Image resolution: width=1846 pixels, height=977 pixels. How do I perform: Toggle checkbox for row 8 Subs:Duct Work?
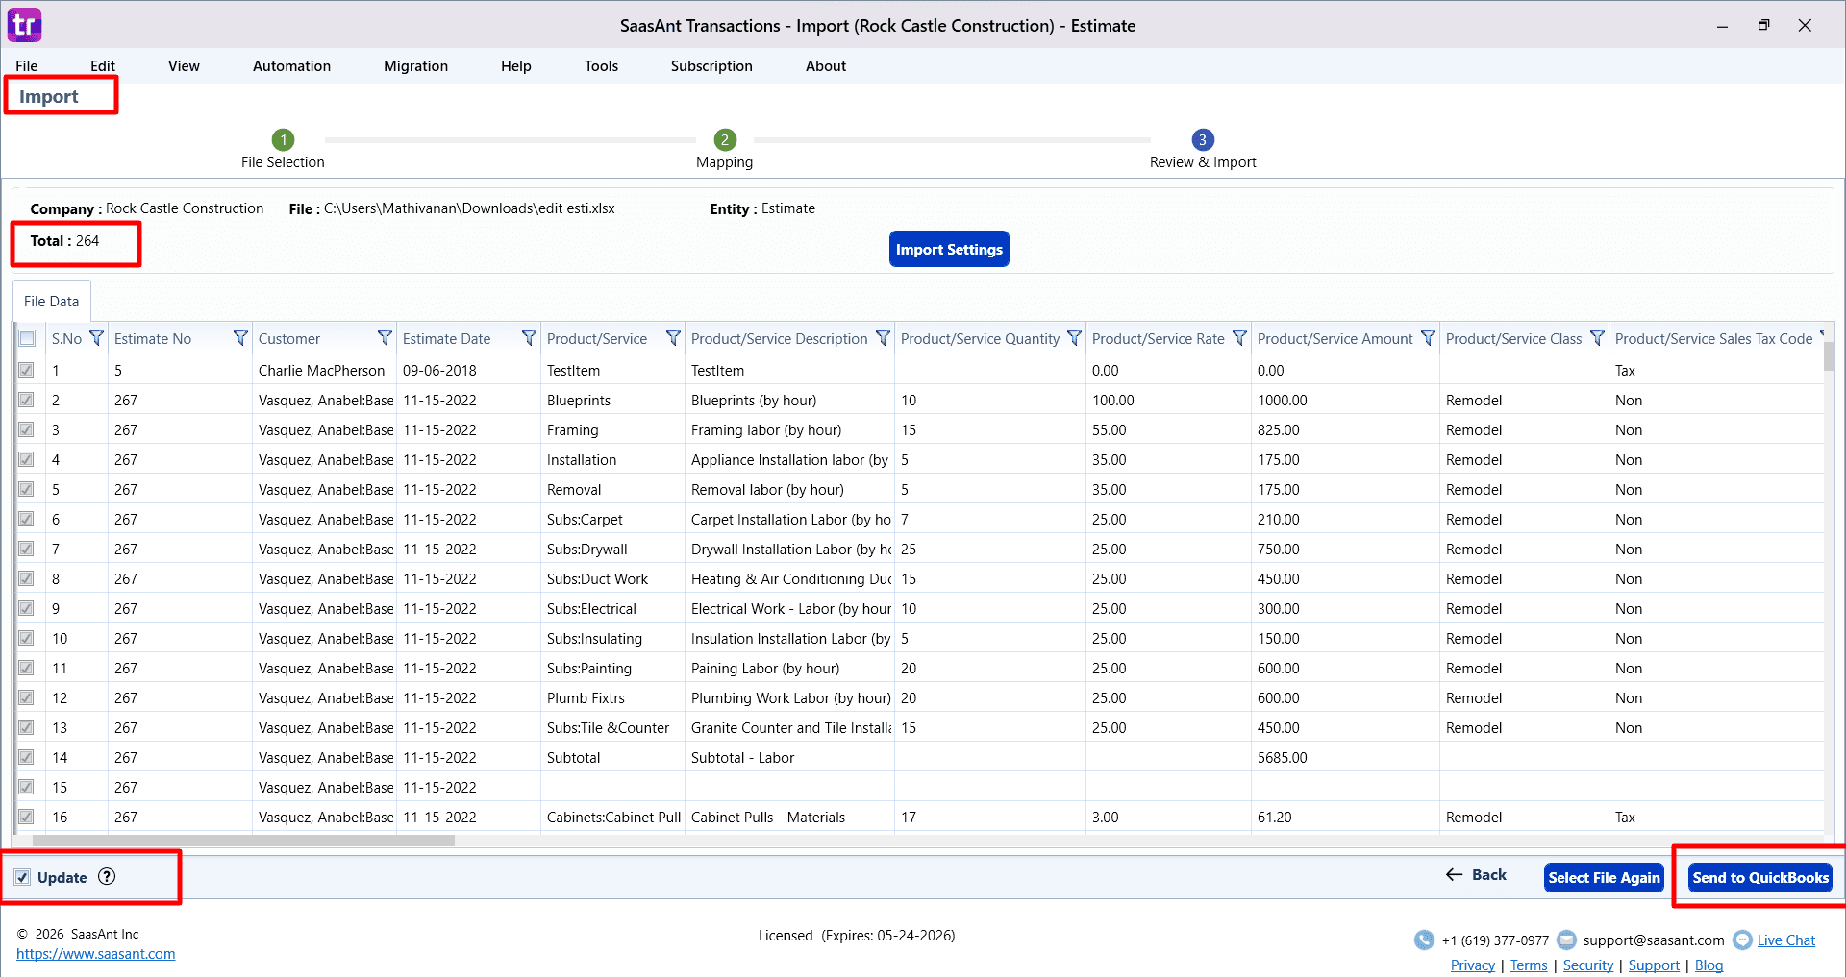pos(27,578)
